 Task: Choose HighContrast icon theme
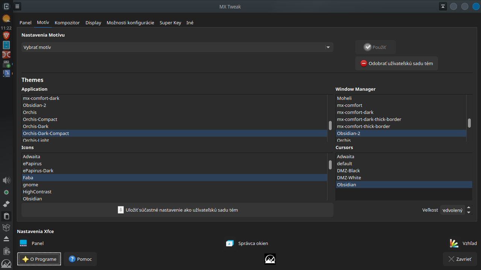[x=174, y=192]
